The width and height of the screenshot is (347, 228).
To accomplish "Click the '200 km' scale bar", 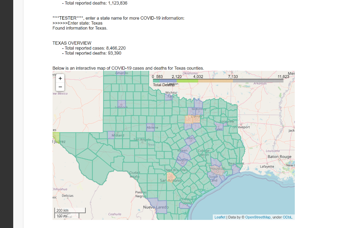I will 70,210.
